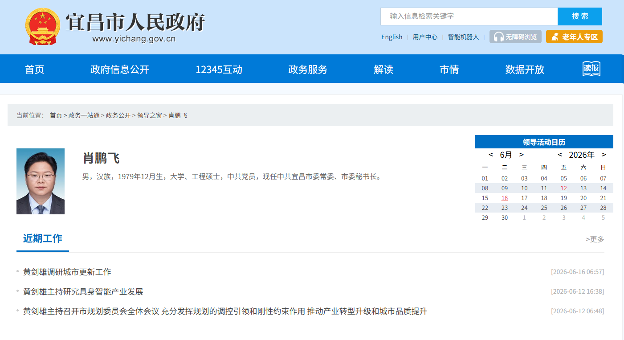Go to next month after 6月

tap(521, 155)
